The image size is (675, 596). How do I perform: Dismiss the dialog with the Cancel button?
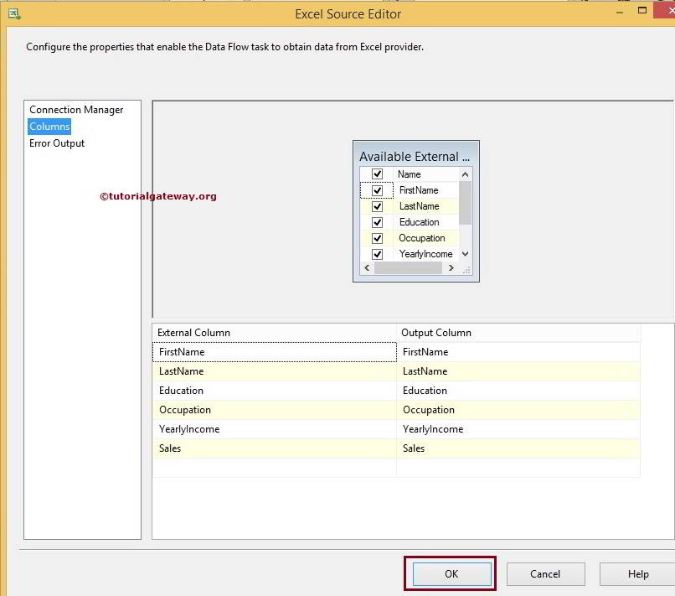545,574
